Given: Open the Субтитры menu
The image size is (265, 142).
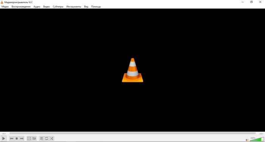Looking at the screenshot, I should pos(58,6).
